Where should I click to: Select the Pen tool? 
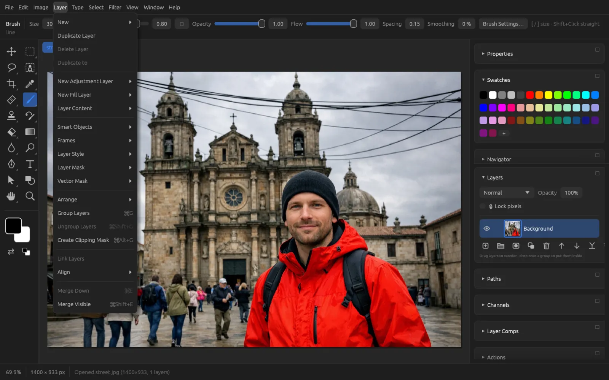11,164
